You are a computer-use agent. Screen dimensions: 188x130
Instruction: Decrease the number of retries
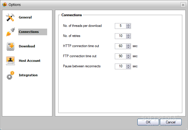tap(128, 37)
